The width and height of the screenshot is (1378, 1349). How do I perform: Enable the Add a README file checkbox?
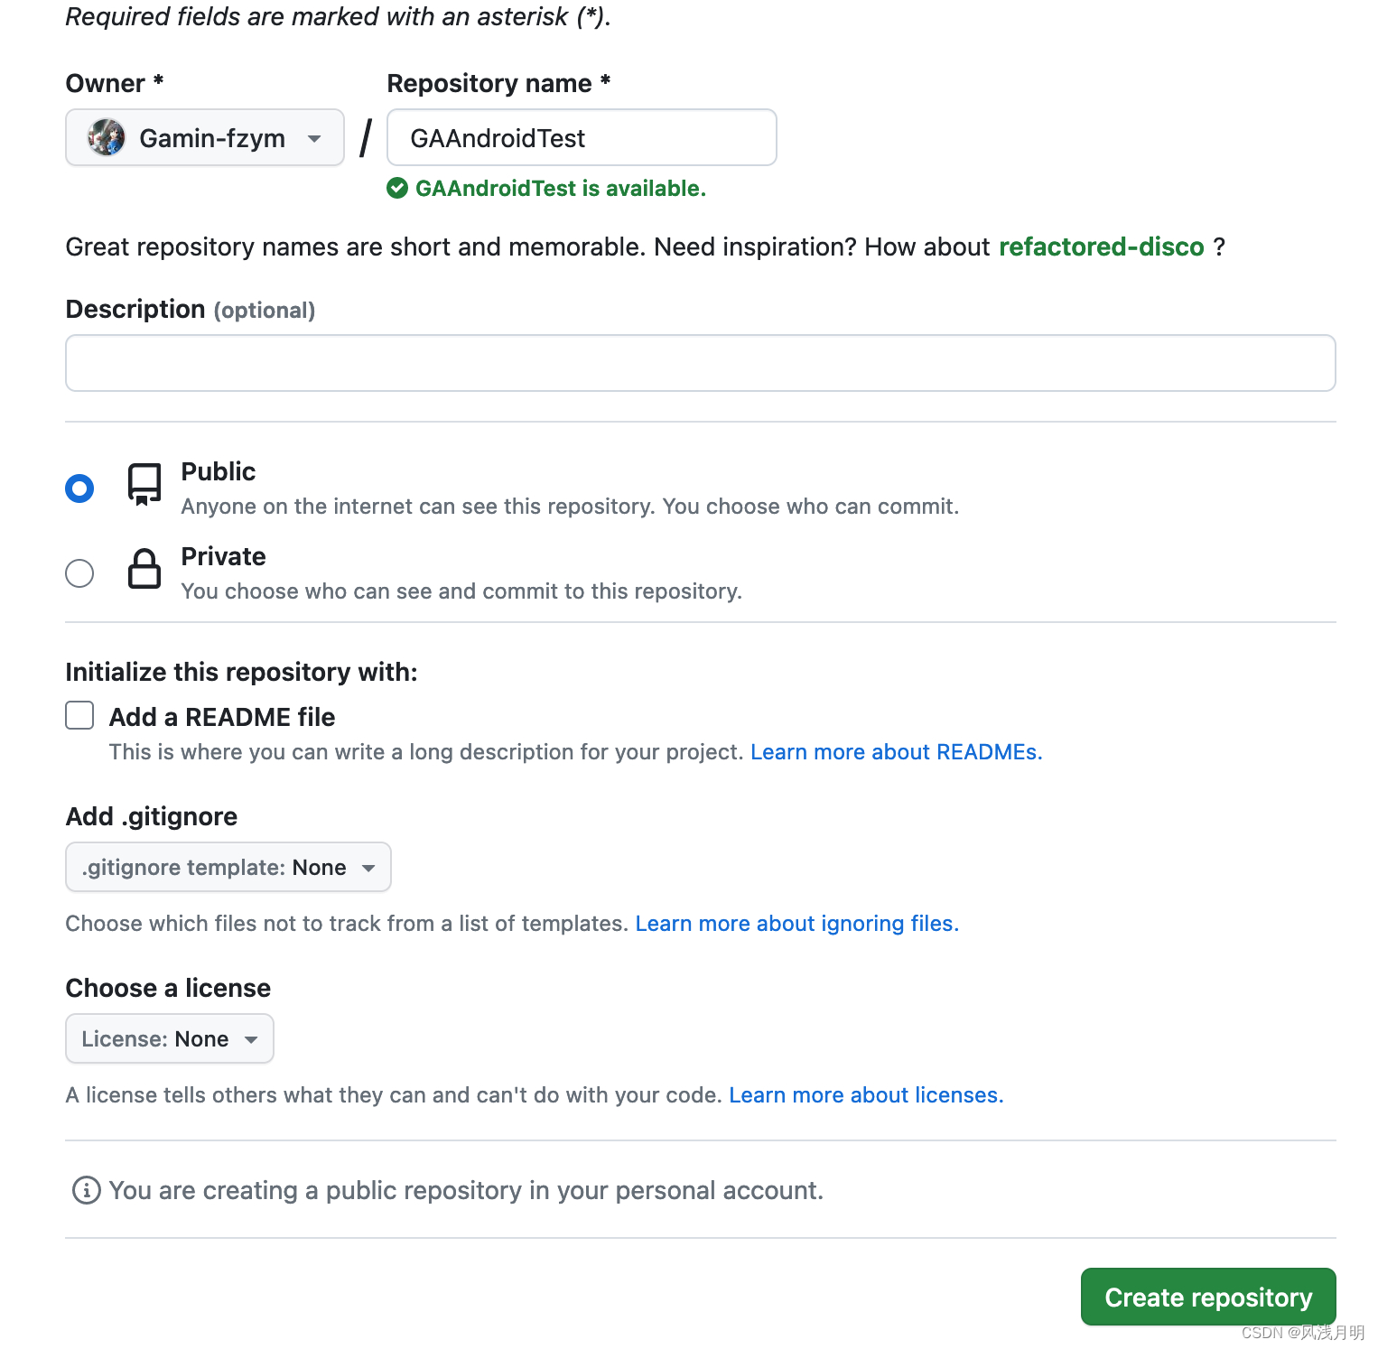pos(79,715)
